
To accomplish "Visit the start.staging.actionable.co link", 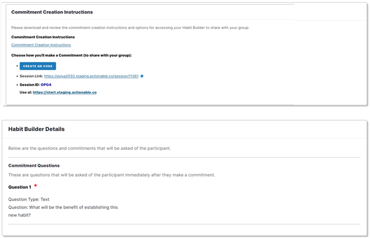I will click(65, 92).
